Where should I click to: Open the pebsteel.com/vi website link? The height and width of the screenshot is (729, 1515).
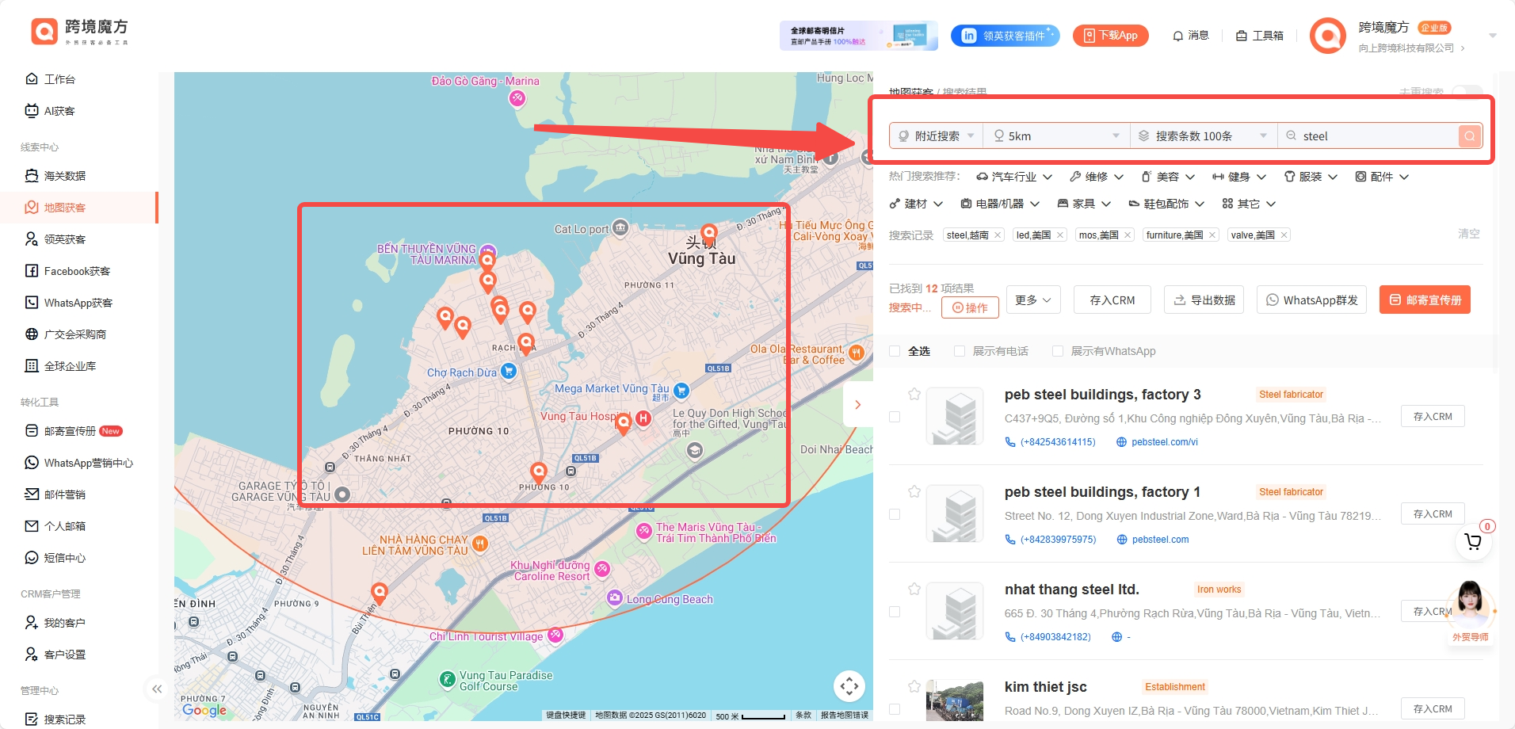coord(1165,442)
